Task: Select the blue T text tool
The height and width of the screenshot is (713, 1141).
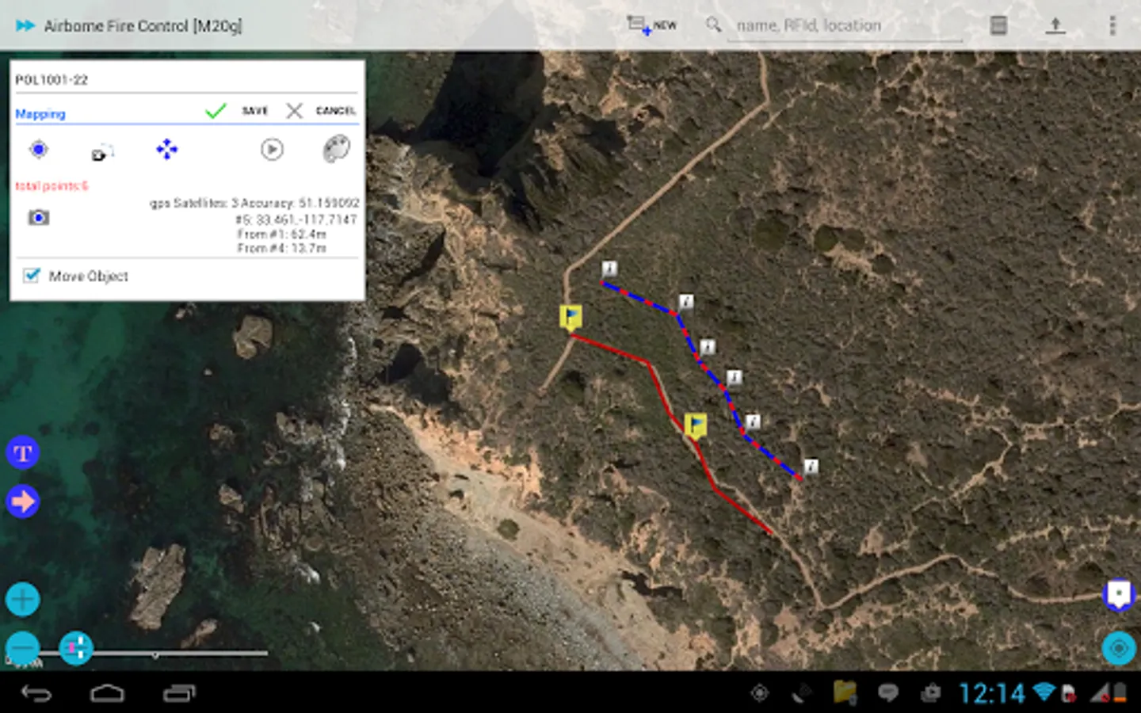Action: pyautogui.click(x=22, y=453)
